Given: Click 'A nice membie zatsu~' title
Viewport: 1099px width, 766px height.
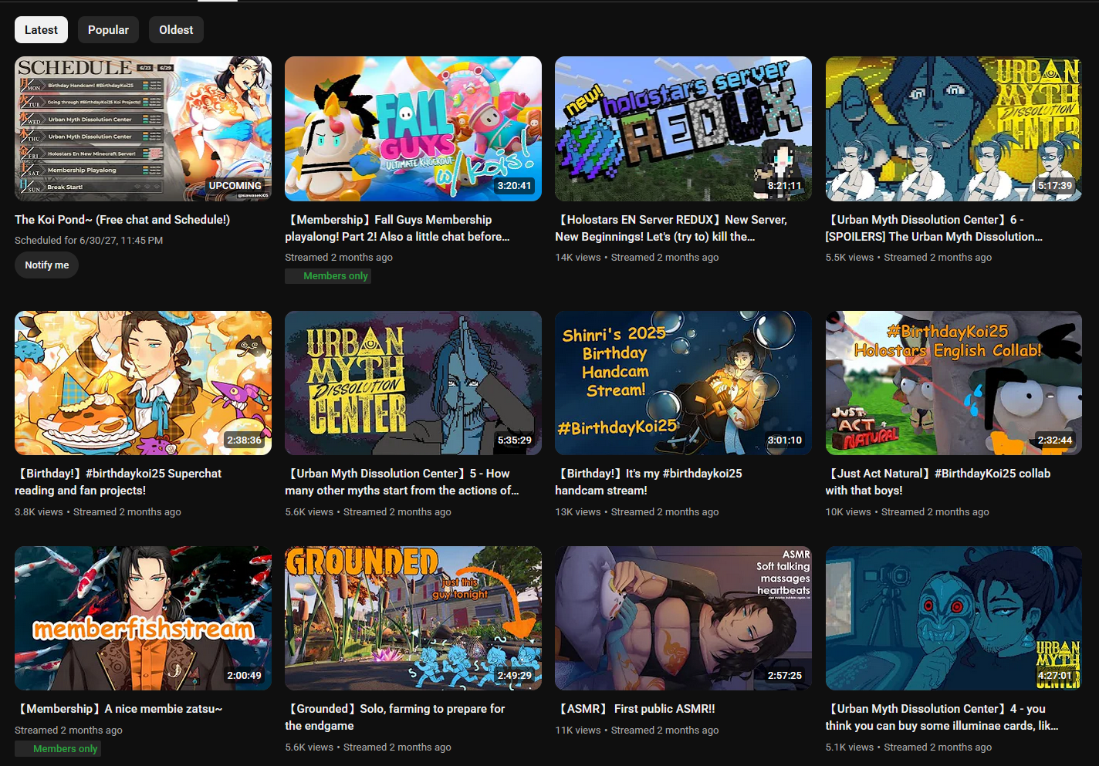Looking at the screenshot, I should (118, 709).
